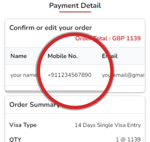Click the red underline beneath Payment Detail
The height and width of the screenshot is (142, 150).
(75, 12)
